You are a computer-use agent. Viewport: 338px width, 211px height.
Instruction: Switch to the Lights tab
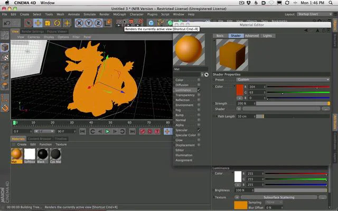(x=267, y=36)
